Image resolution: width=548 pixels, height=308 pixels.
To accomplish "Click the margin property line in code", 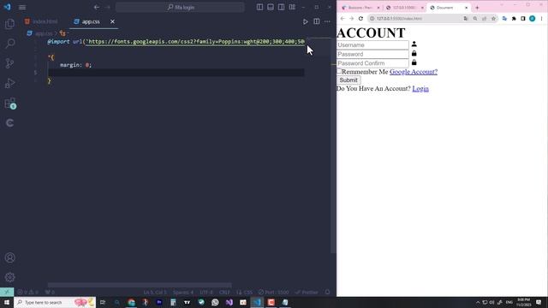I will pos(76,65).
